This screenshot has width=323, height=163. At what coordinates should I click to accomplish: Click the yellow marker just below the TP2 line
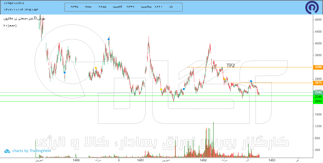(224, 79)
